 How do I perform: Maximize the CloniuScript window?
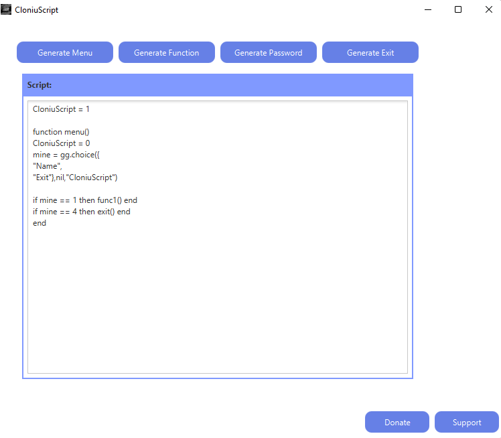click(458, 9)
